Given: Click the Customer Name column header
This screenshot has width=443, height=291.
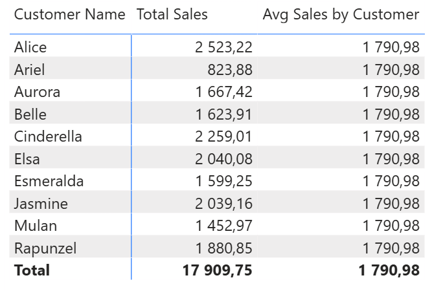Looking at the screenshot, I should (x=69, y=14).
